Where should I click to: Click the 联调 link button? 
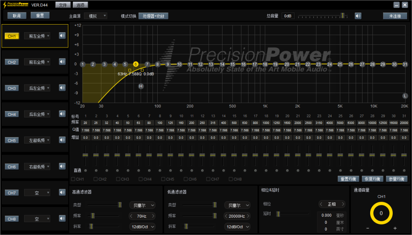click(x=17, y=16)
